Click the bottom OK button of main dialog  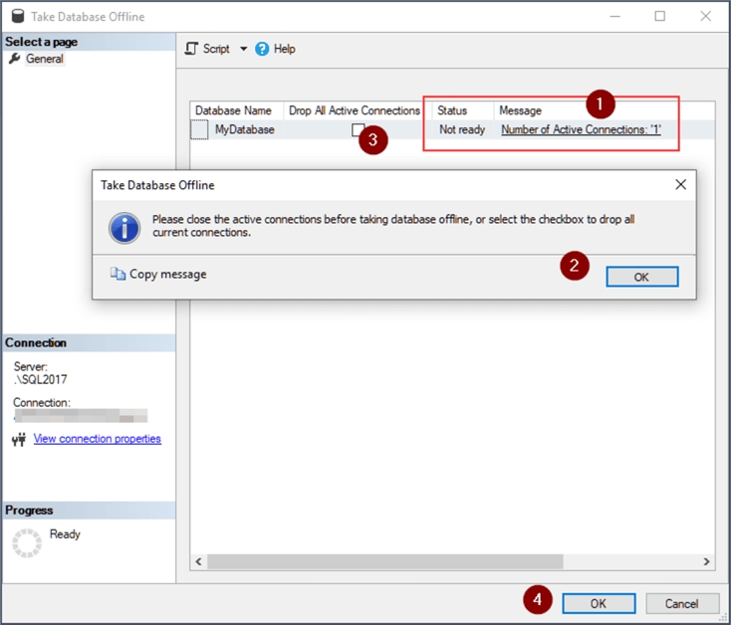point(599,603)
